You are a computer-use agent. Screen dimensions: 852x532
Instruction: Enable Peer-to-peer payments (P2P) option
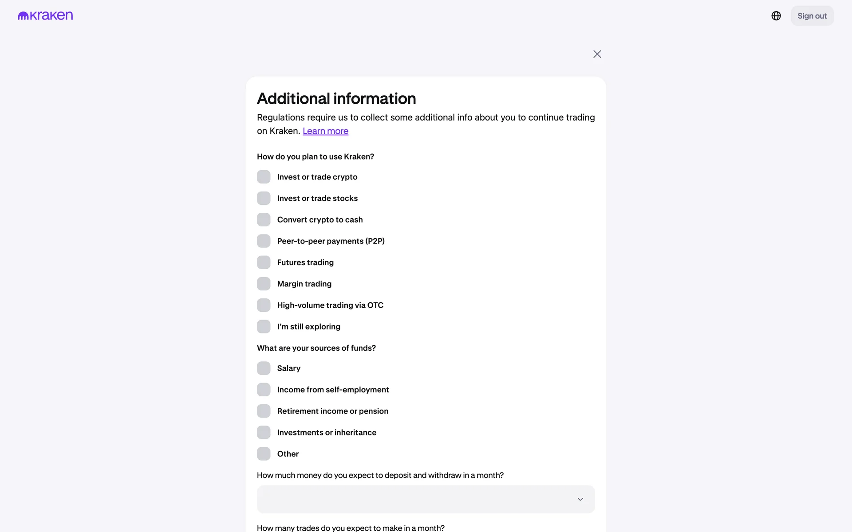tap(264, 241)
